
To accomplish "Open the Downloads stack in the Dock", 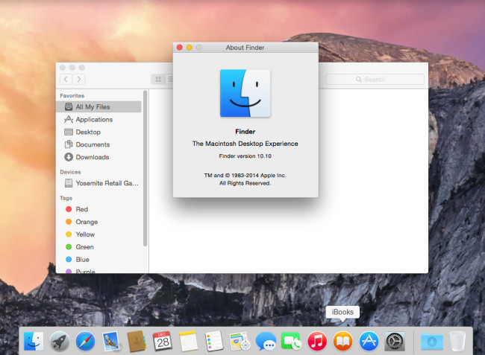I will coord(431,341).
